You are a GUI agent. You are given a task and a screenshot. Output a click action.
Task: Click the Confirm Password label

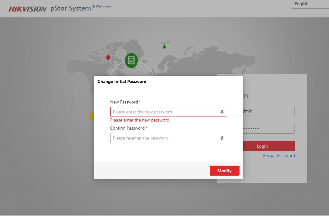tap(127, 128)
